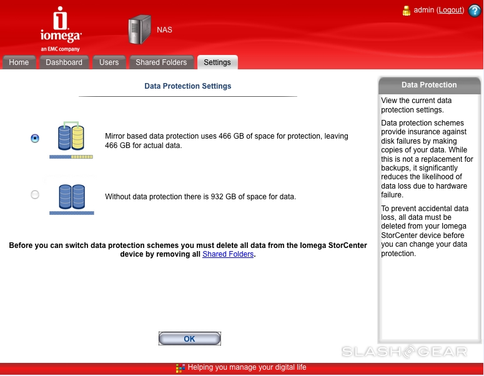484x376 pixels.
Task: Click the Iomega logo
Action: coord(60,28)
